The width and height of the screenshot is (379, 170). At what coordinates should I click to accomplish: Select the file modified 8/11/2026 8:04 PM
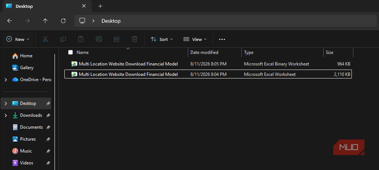[x=208, y=74]
